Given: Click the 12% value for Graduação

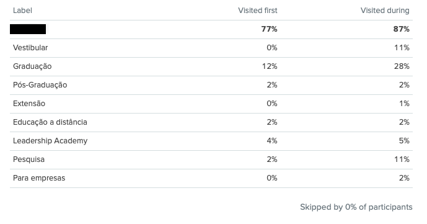Looking at the screenshot, I should tap(270, 66).
